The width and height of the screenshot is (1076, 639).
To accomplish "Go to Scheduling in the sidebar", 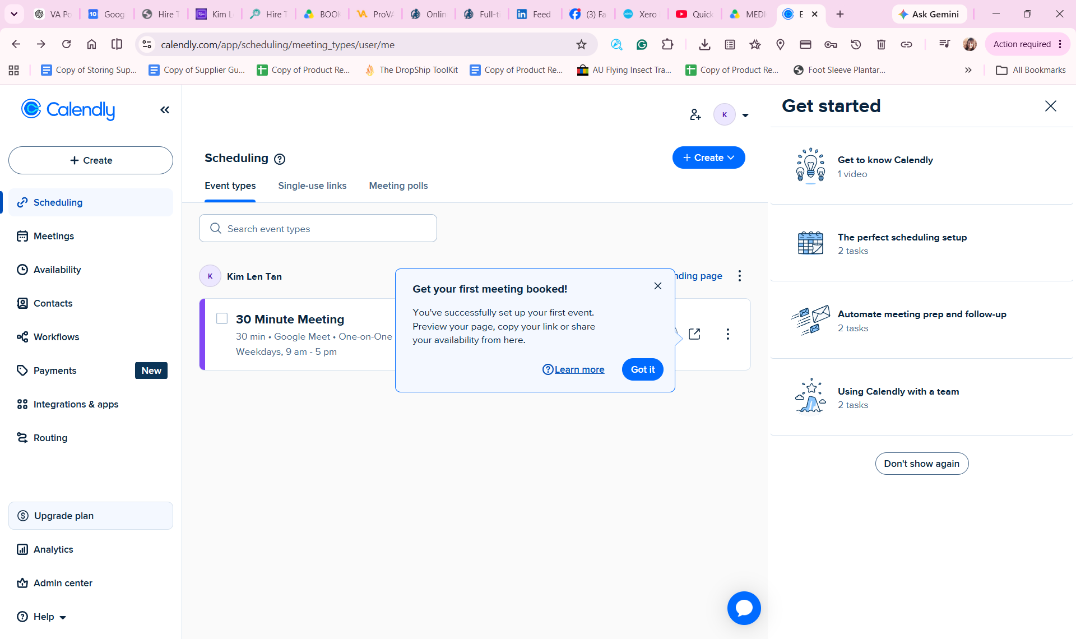I will pyautogui.click(x=91, y=202).
